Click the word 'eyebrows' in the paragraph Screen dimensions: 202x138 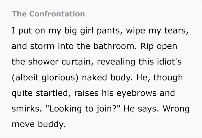click(x=136, y=93)
